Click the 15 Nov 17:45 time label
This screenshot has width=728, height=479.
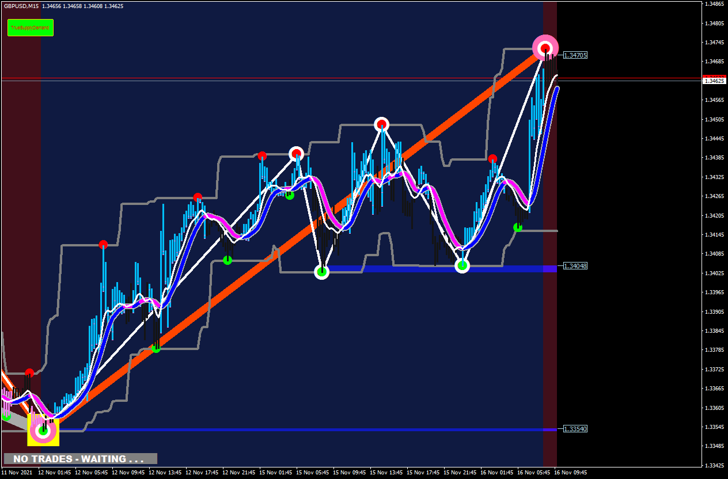(423, 473)
